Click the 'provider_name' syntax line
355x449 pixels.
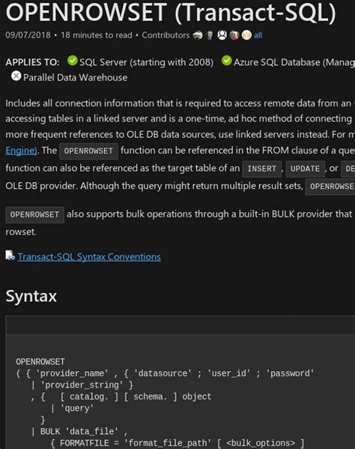click(x=165, y=374)
